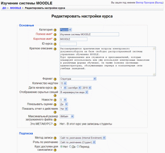Viewport: 165px width, 153px height.
Task: Go to MOODLE breadcrumb link
Action: (x=15, y=8)
